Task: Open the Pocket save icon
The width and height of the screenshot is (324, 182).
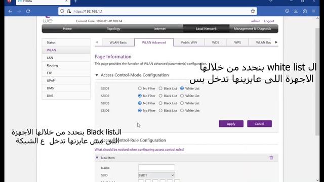Action: 287,11
